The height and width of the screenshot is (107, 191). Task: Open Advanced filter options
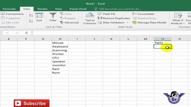[x=69, y=23]
